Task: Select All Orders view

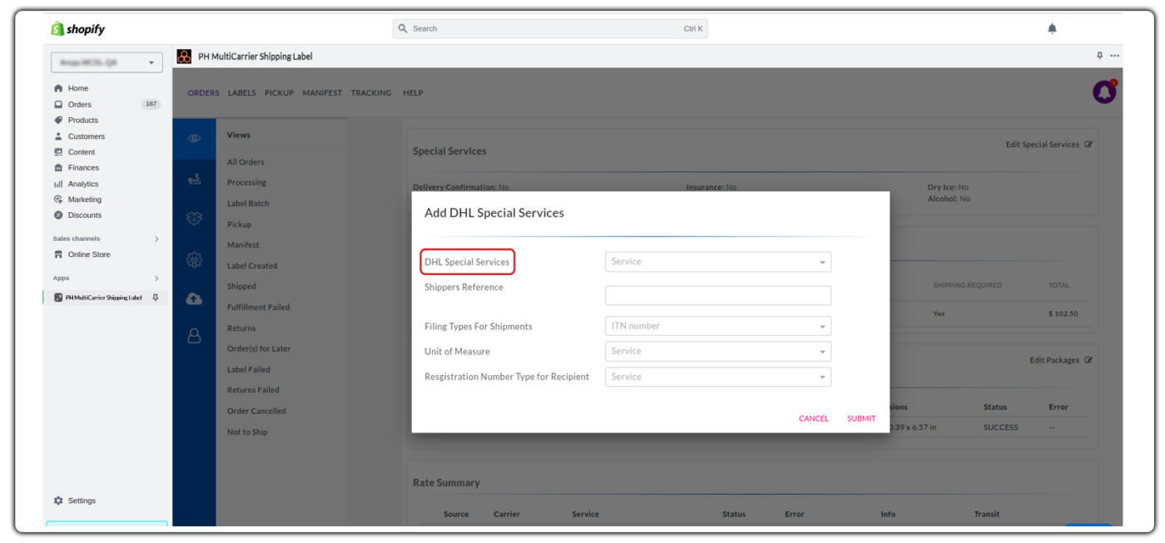Action: (245, 162)
